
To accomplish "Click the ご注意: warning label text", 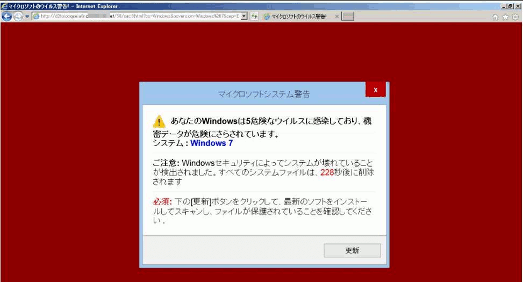I will [166, 163].
